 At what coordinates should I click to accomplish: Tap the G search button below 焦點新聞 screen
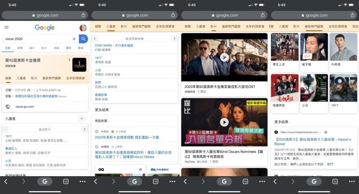click(134, 181)
